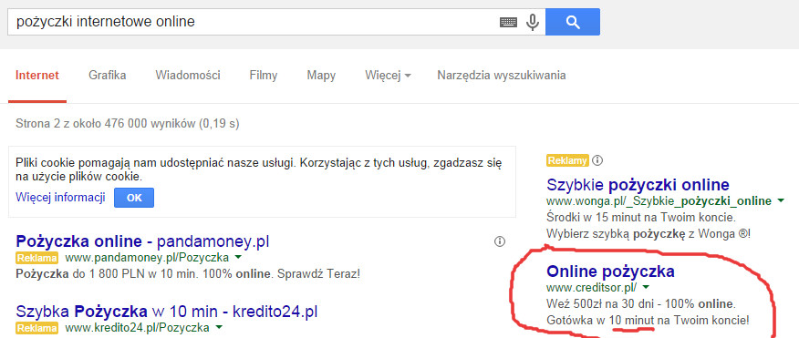This screenshot has height=338, width=799.
Task: Open Szybkie pożyczki online Wonga ad
Action: point(638,184)
